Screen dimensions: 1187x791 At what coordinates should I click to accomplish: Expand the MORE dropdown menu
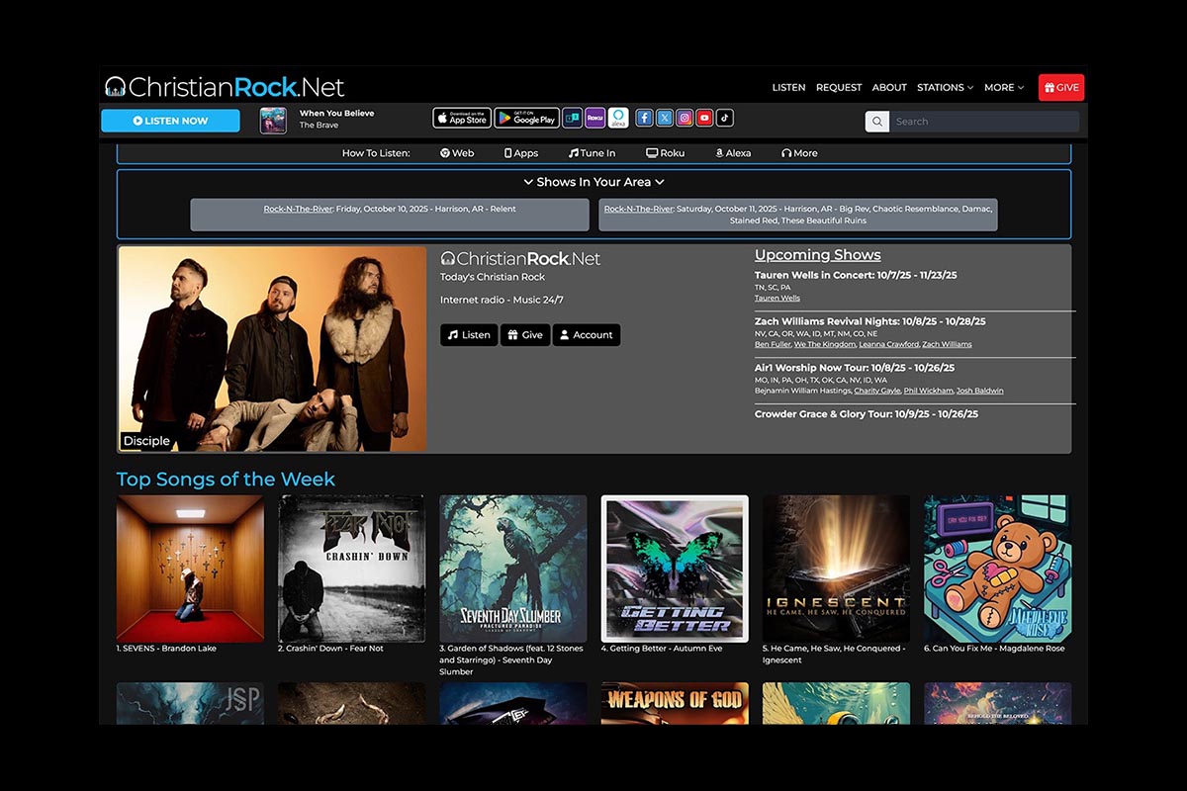tap(1003, 88)
